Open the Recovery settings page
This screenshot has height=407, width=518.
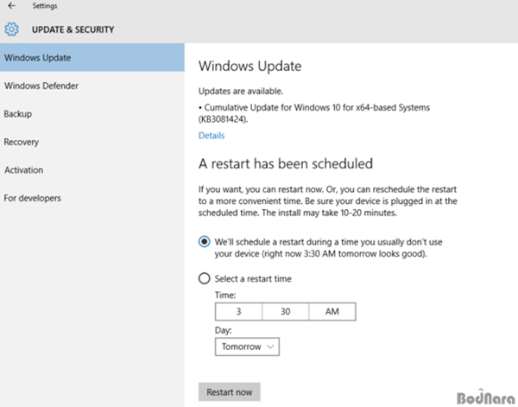click(x=92, y=142)
